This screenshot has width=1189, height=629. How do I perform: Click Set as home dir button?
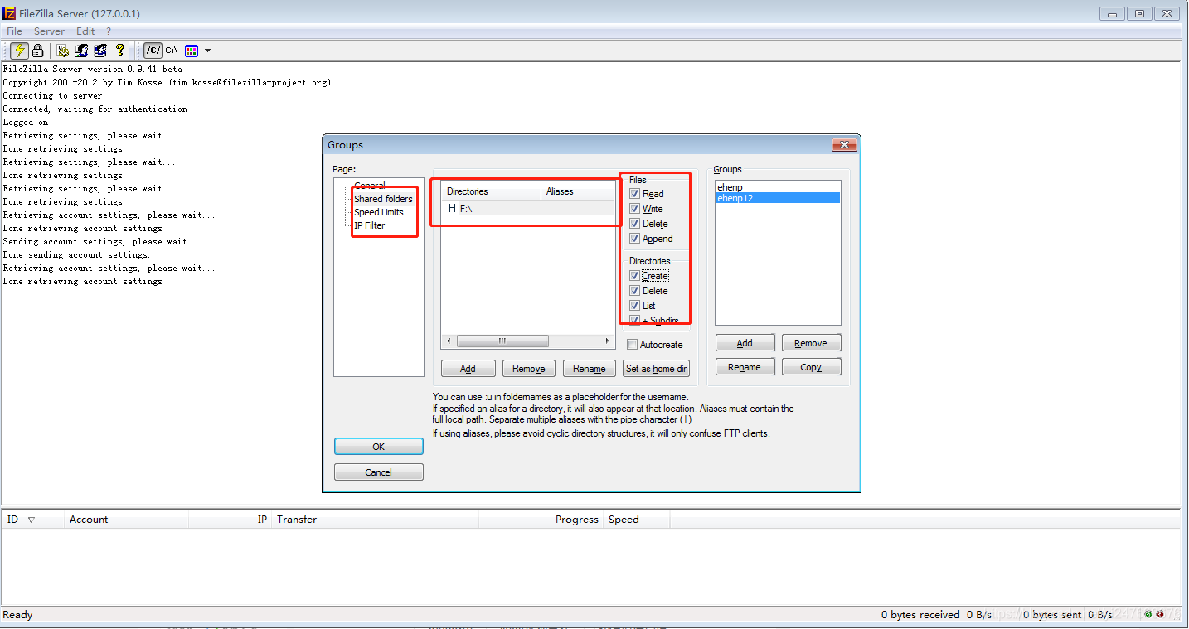pyautogui.click(x=656, y=369)
